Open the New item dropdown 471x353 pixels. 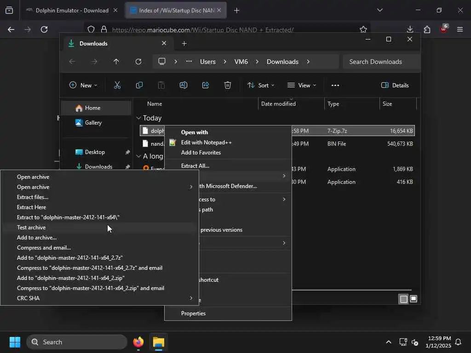pyautogui.click(x=83, y=85)
